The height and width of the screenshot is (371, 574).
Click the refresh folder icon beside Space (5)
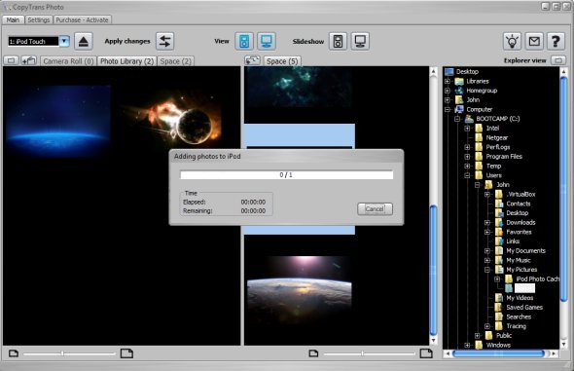coord(253,60)
